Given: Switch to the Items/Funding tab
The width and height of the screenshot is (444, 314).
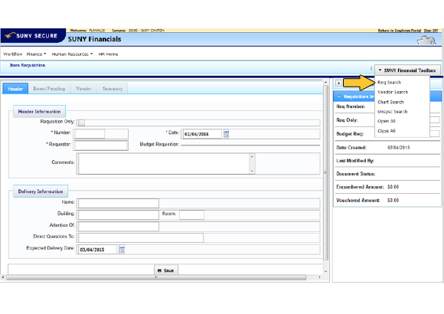Looking at the screenshot, I should (49, 89).
